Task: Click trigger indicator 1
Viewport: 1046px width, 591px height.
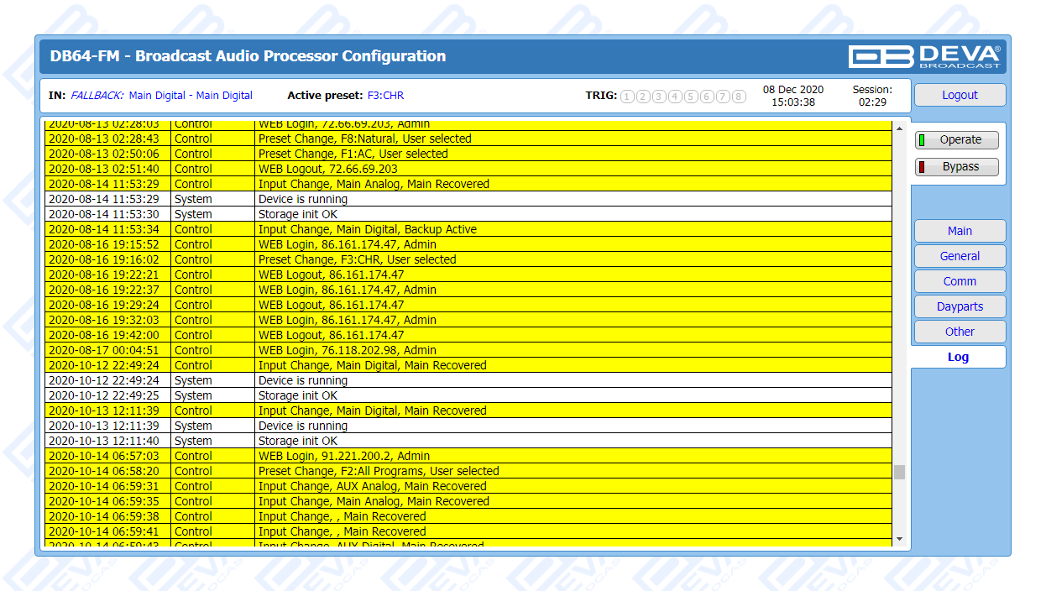Action: pos(627,97)
